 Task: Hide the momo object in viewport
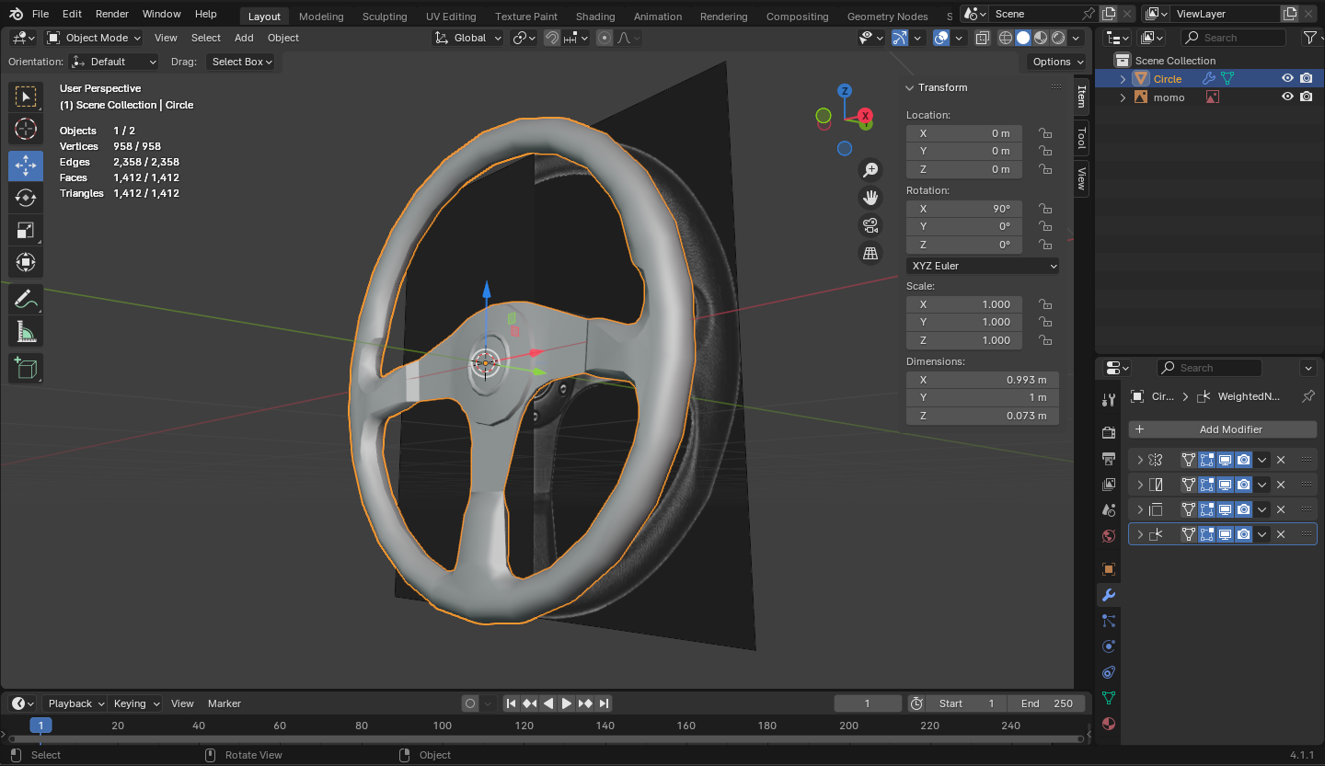[x=1287, y=97]
